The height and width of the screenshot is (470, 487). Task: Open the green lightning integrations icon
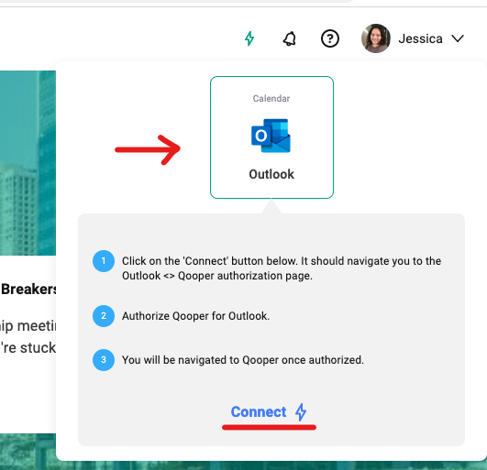click(x=249, y=38)
